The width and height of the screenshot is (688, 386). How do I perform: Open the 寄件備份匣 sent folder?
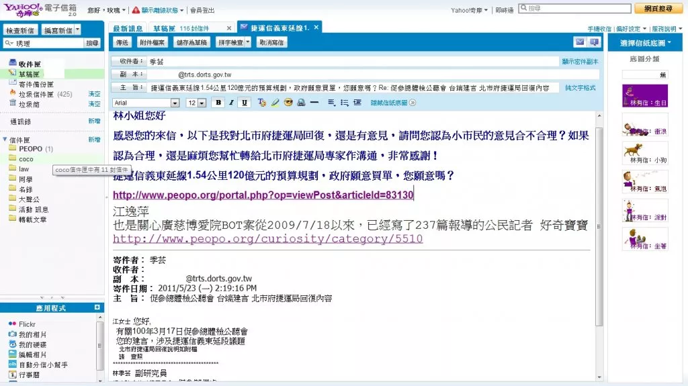coord(36,84)
